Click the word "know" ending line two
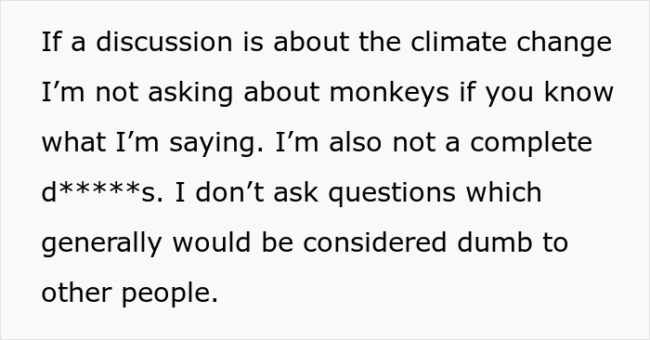Image resolution: width=650 pixels, height=340 pixels. (578, 92)
